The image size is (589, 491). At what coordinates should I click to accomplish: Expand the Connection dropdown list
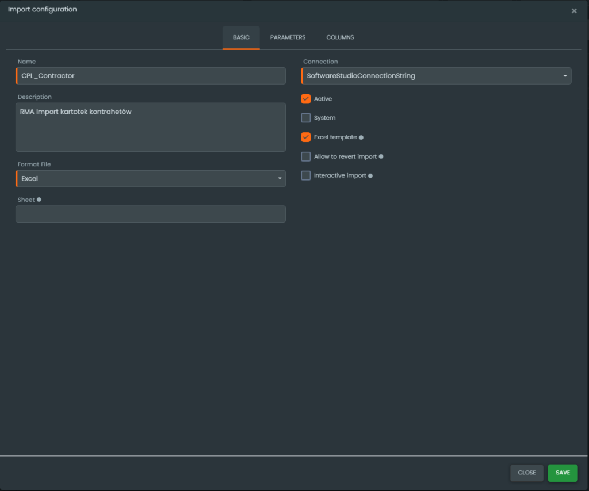(436, 76)
